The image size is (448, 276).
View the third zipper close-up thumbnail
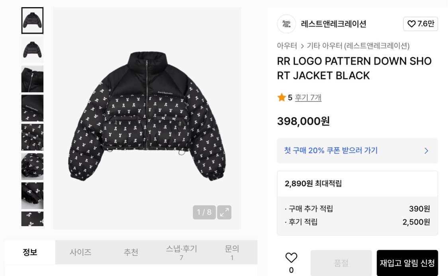[x=32, y=79]
